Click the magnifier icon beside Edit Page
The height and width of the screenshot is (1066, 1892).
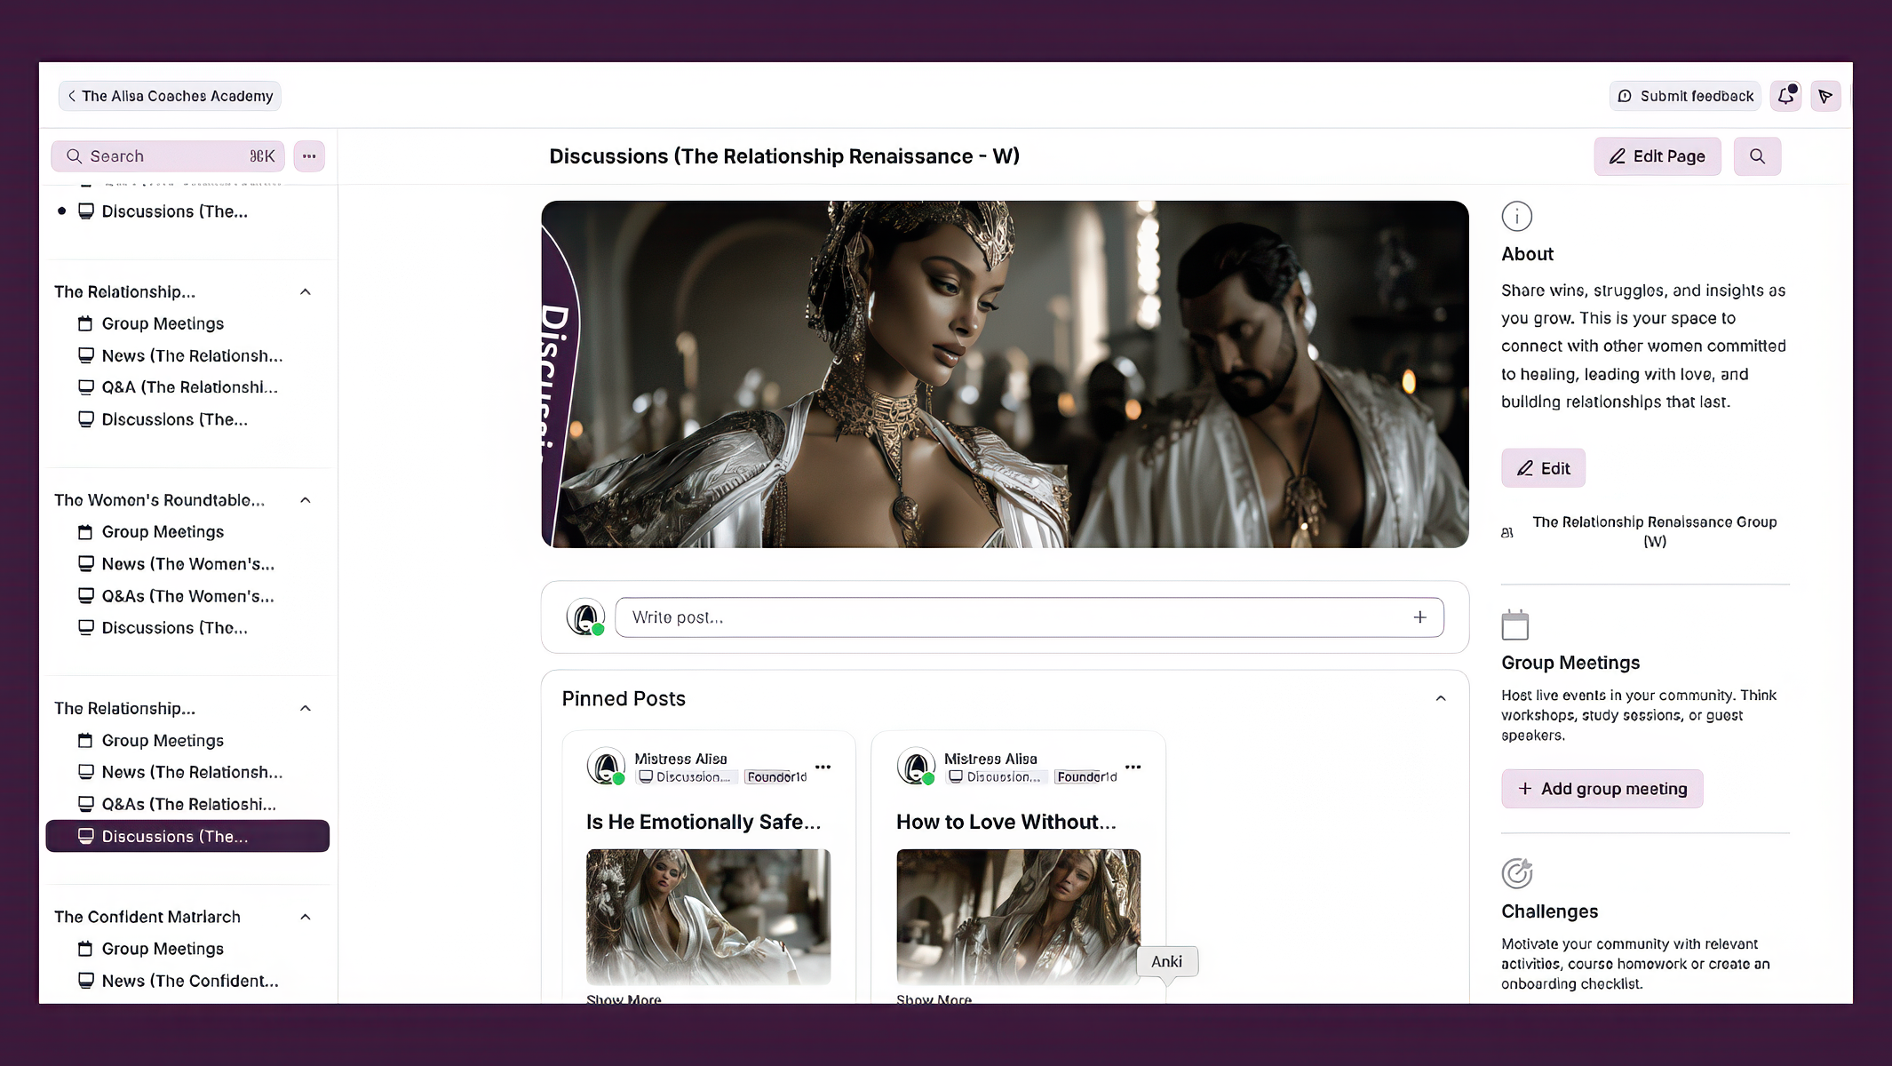coord(1757,156)
